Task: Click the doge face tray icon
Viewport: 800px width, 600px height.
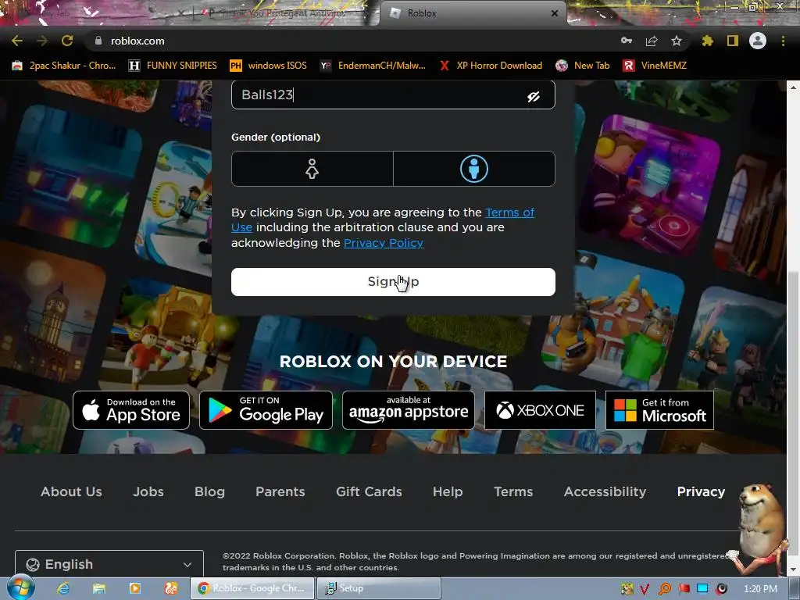Action: [627, 589]
